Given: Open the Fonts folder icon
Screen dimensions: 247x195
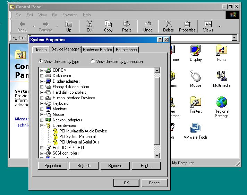Looking at the screenshot, I should [x=221, y=50].
